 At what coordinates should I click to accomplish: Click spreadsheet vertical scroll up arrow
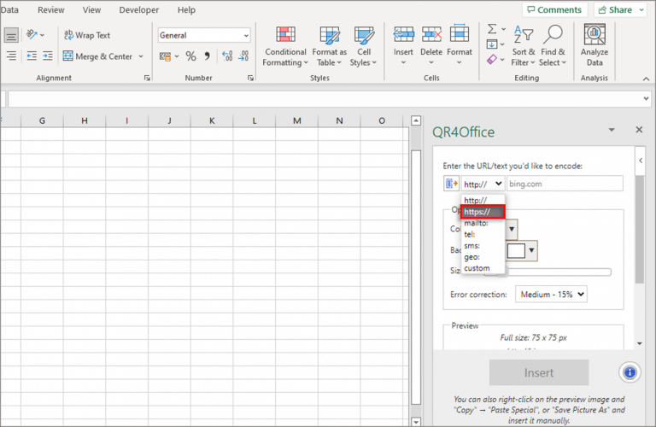(416, 121)
